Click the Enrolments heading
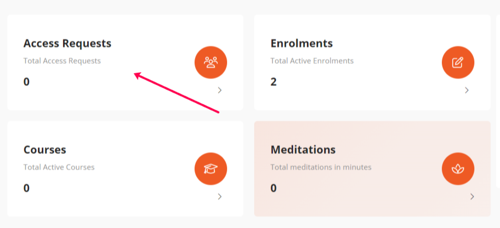Screen dimensions: 500x228 (301, 43)
